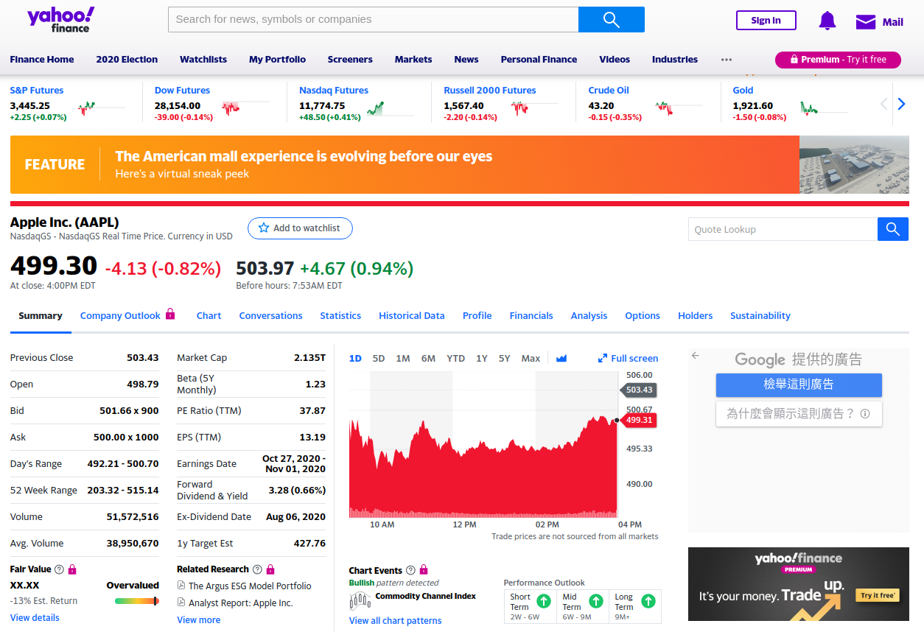Click candlestick pattern icon for Commodity Channel Index
This screenshot has width=924, height=632.
pyautogui.click(x=360, y=600)
